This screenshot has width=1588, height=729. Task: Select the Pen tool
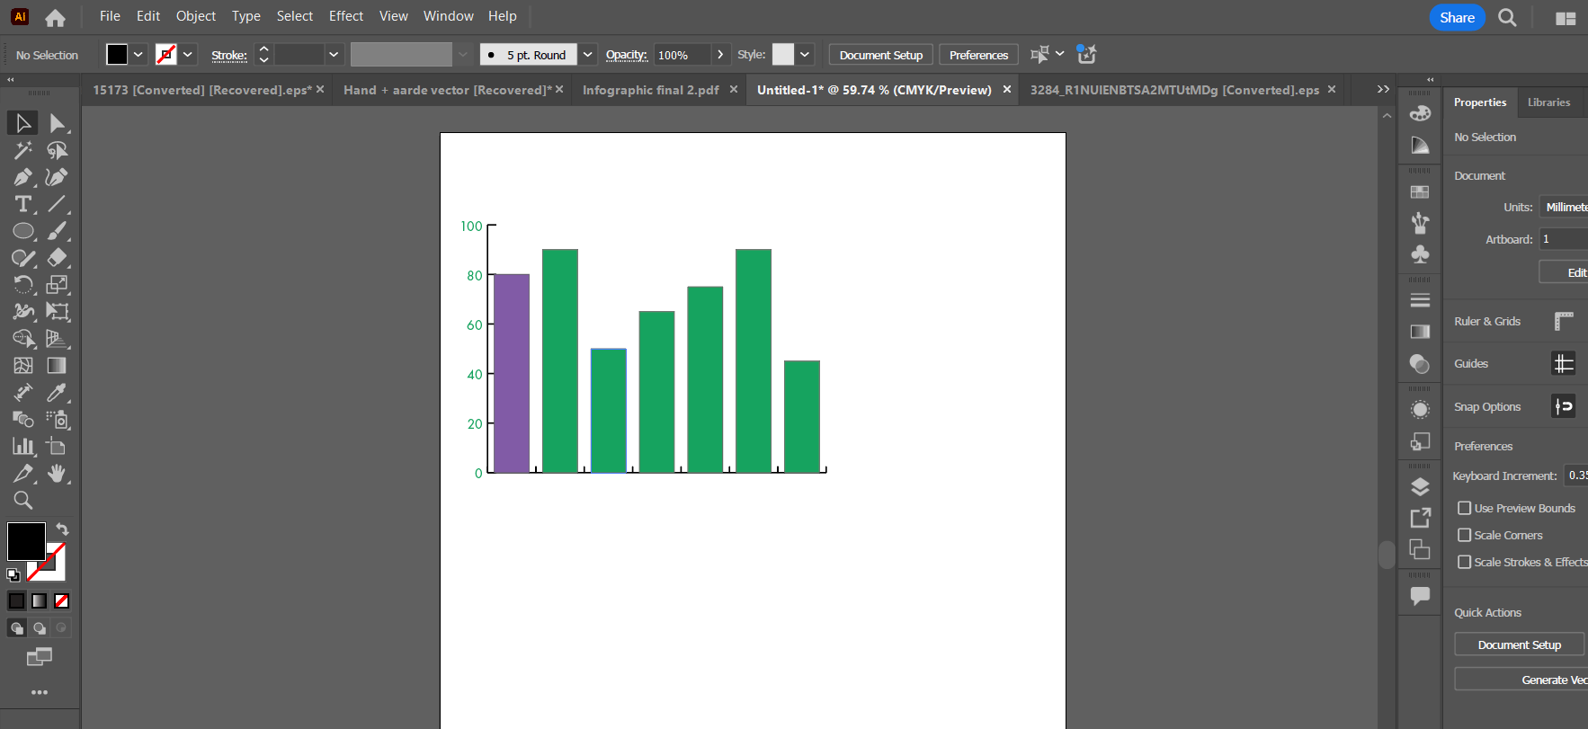point(22,177)
